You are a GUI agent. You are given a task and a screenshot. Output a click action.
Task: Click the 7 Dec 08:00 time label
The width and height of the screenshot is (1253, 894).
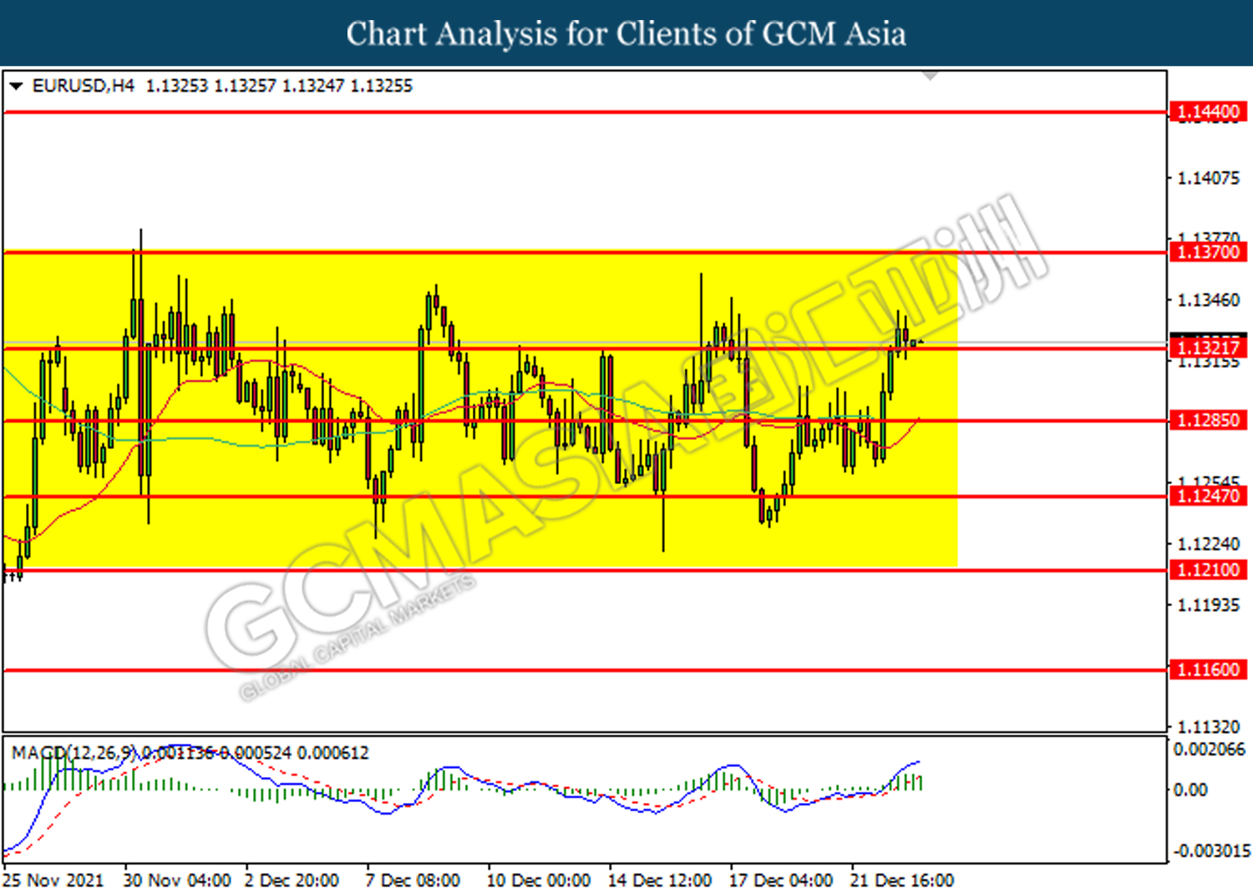coord(413,881)
